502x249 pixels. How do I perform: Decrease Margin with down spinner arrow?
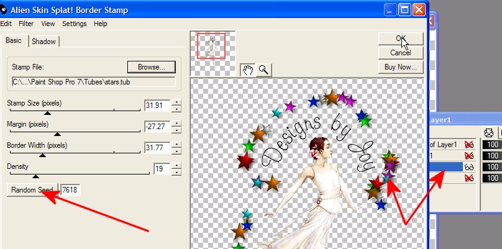176,130
